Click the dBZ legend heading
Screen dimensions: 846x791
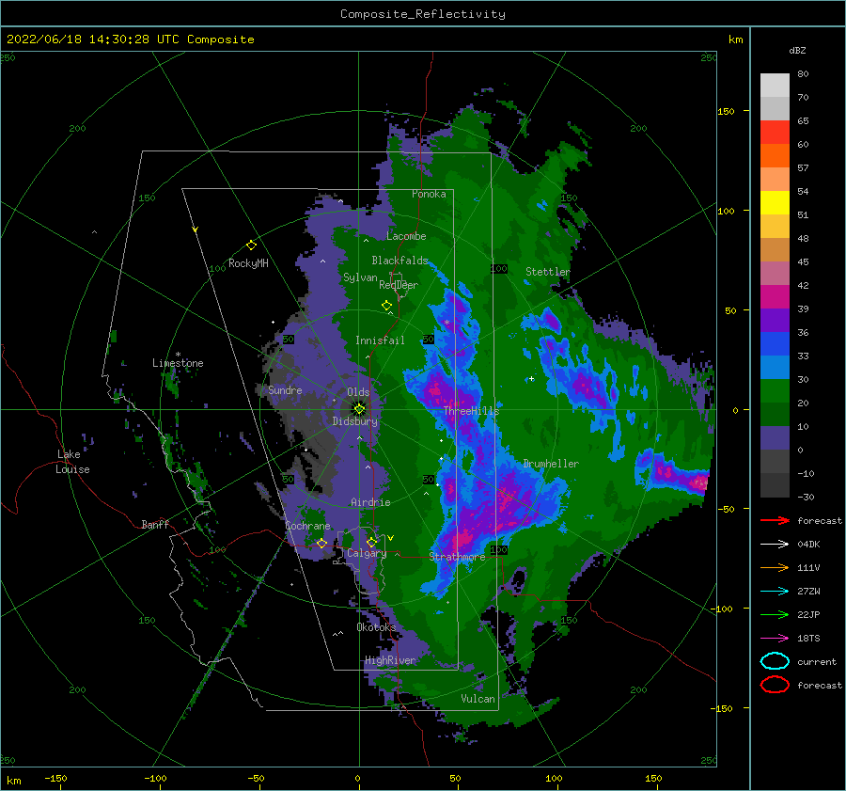click(797, 50)
